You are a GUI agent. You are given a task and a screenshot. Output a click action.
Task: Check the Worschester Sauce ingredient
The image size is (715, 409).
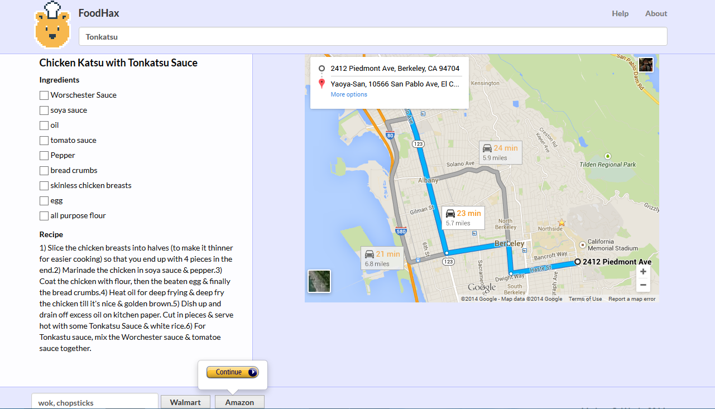coord(44,95)
